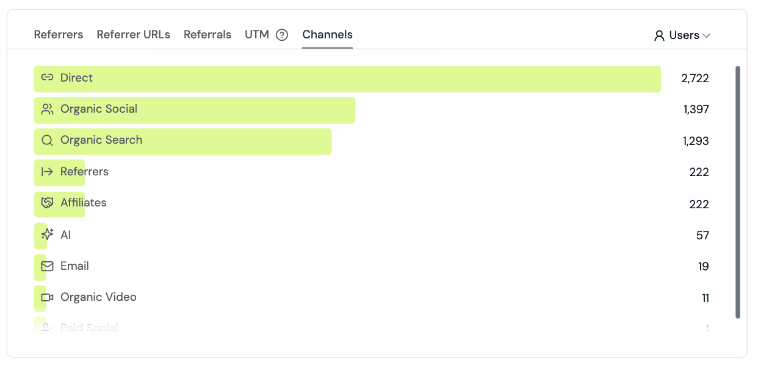This screenshot has height=366, width=758.
Task: Click the person icon beside Users
Action: tap(659, 35)
